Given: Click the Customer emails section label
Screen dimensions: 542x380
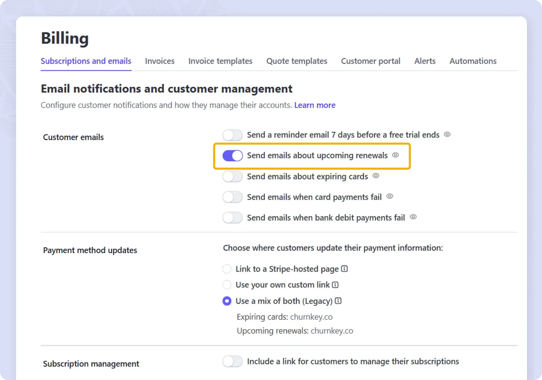Looking at the screenshot, I should tap(73, 137).
